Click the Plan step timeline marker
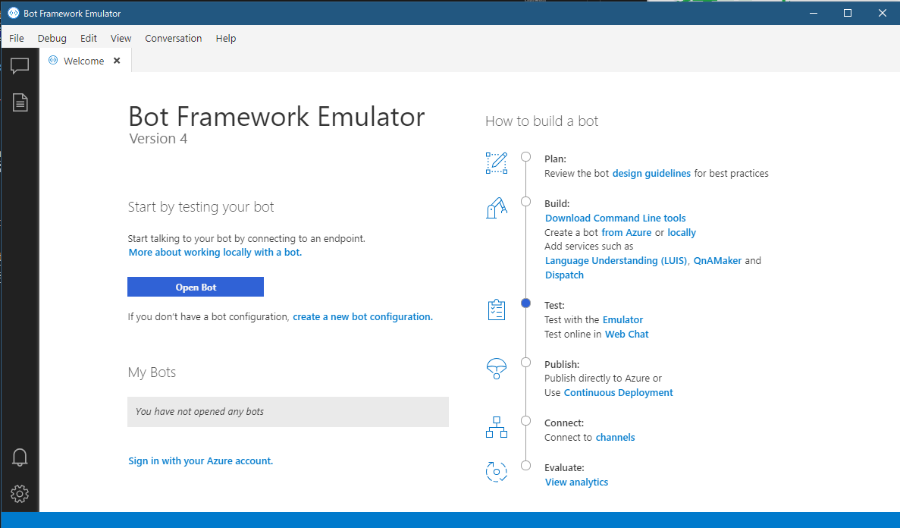Image resolution: width=900 pixels, height=528 pixels. pyautogui.click(x=525, y=157)
